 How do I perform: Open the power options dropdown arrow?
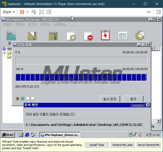point(27,12)
